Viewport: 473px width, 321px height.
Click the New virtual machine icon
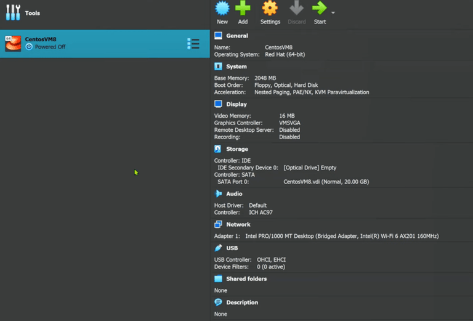point(222,8)
